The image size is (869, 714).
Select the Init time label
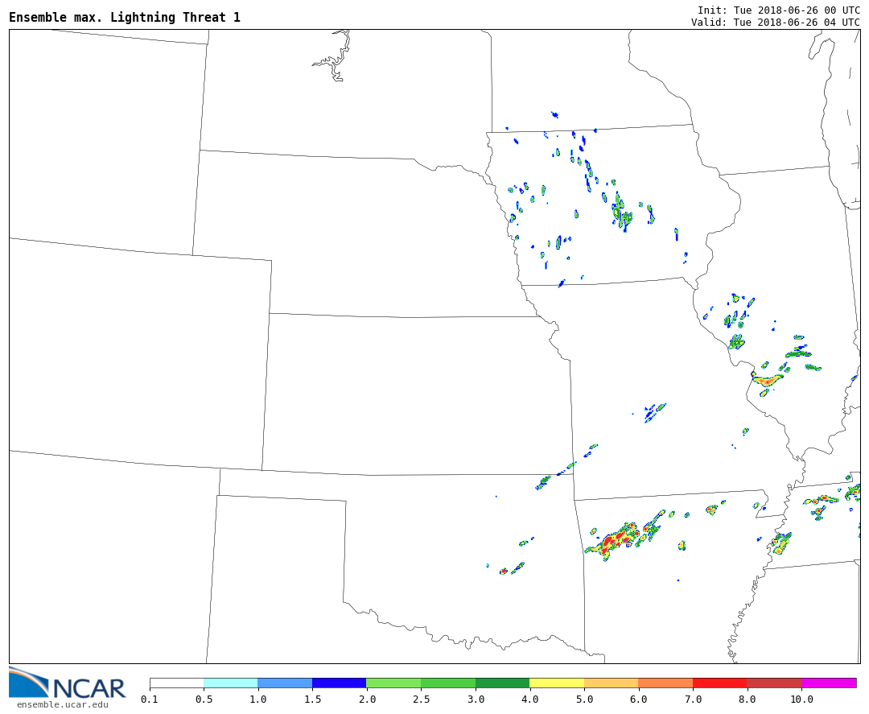pyautogui.click(x=778, y=10)
